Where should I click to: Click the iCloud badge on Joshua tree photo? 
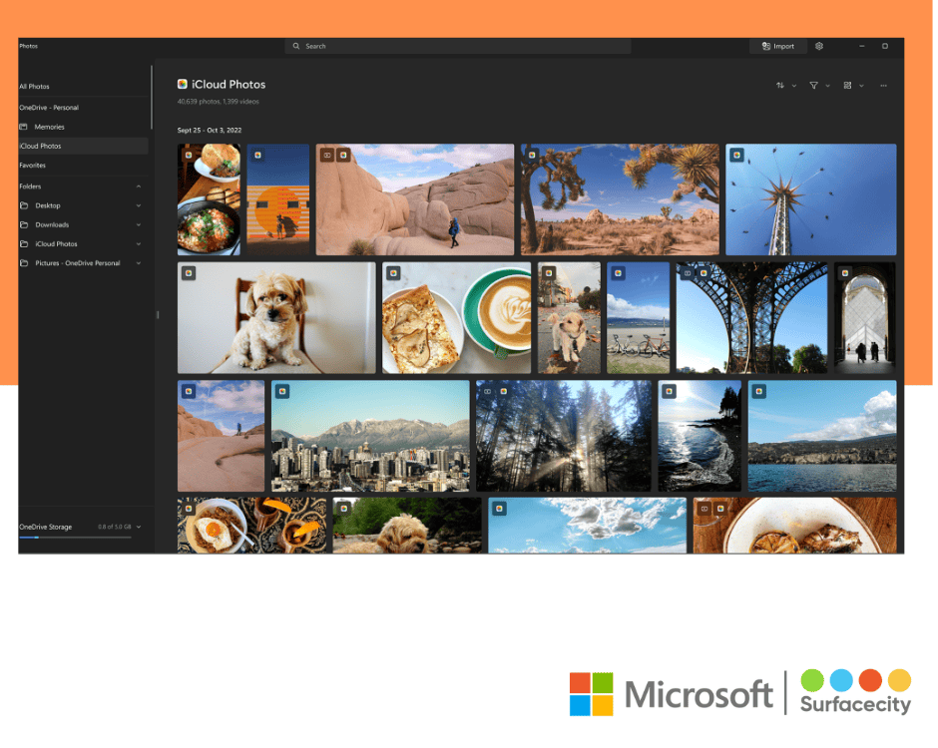pos(532,155)
